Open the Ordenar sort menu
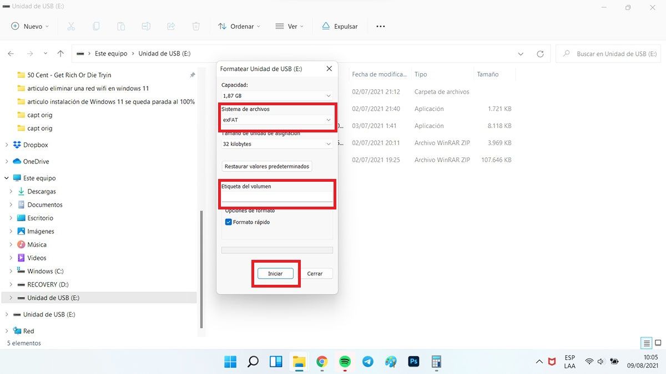Image resolution: width=666 pixels, height=374 pixels. [x=239, y=26]
